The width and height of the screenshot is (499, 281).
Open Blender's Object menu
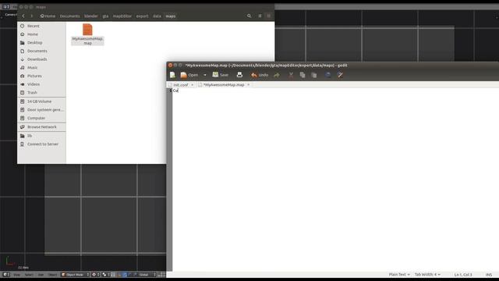(53, 274)
